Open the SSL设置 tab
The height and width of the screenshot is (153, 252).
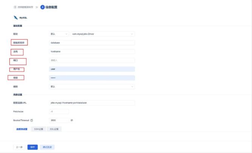click(x=54, y=129)
